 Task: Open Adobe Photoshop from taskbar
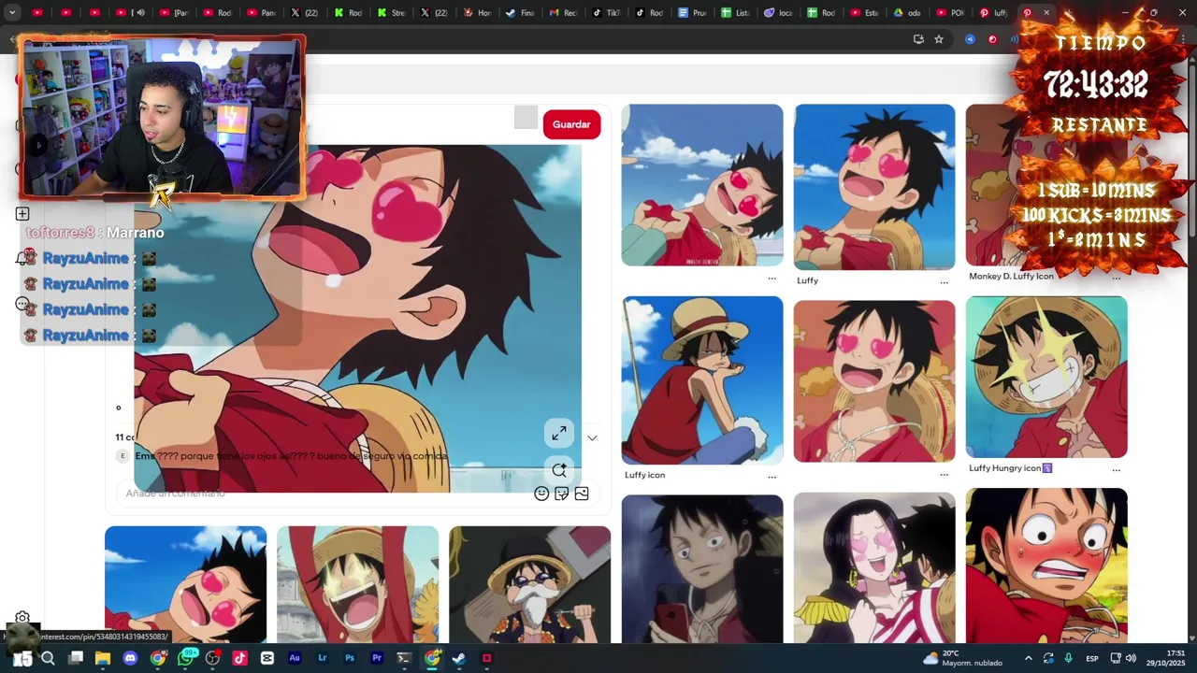click(x=350, y=658)
